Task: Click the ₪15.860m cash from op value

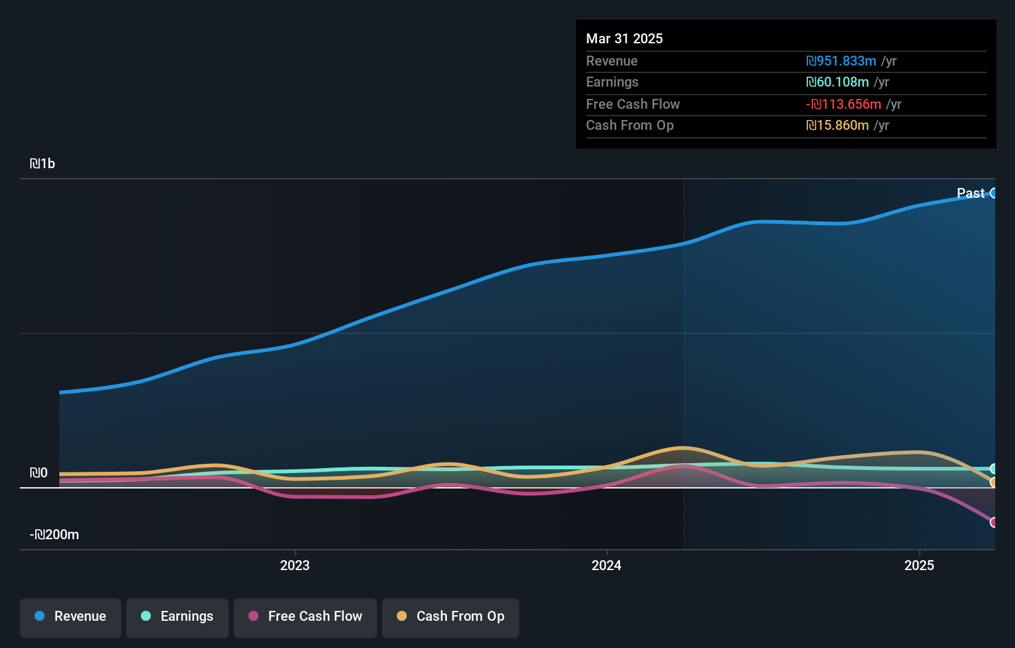Action: (838, 125)
